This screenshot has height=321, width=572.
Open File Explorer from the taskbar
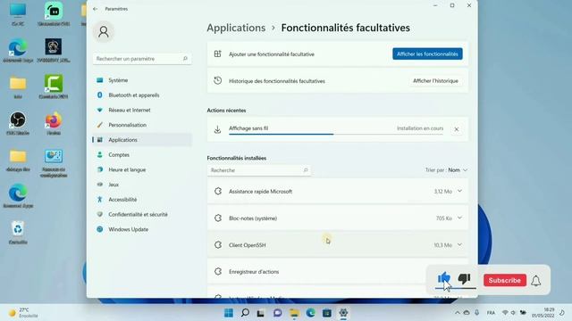click(294, 313)
